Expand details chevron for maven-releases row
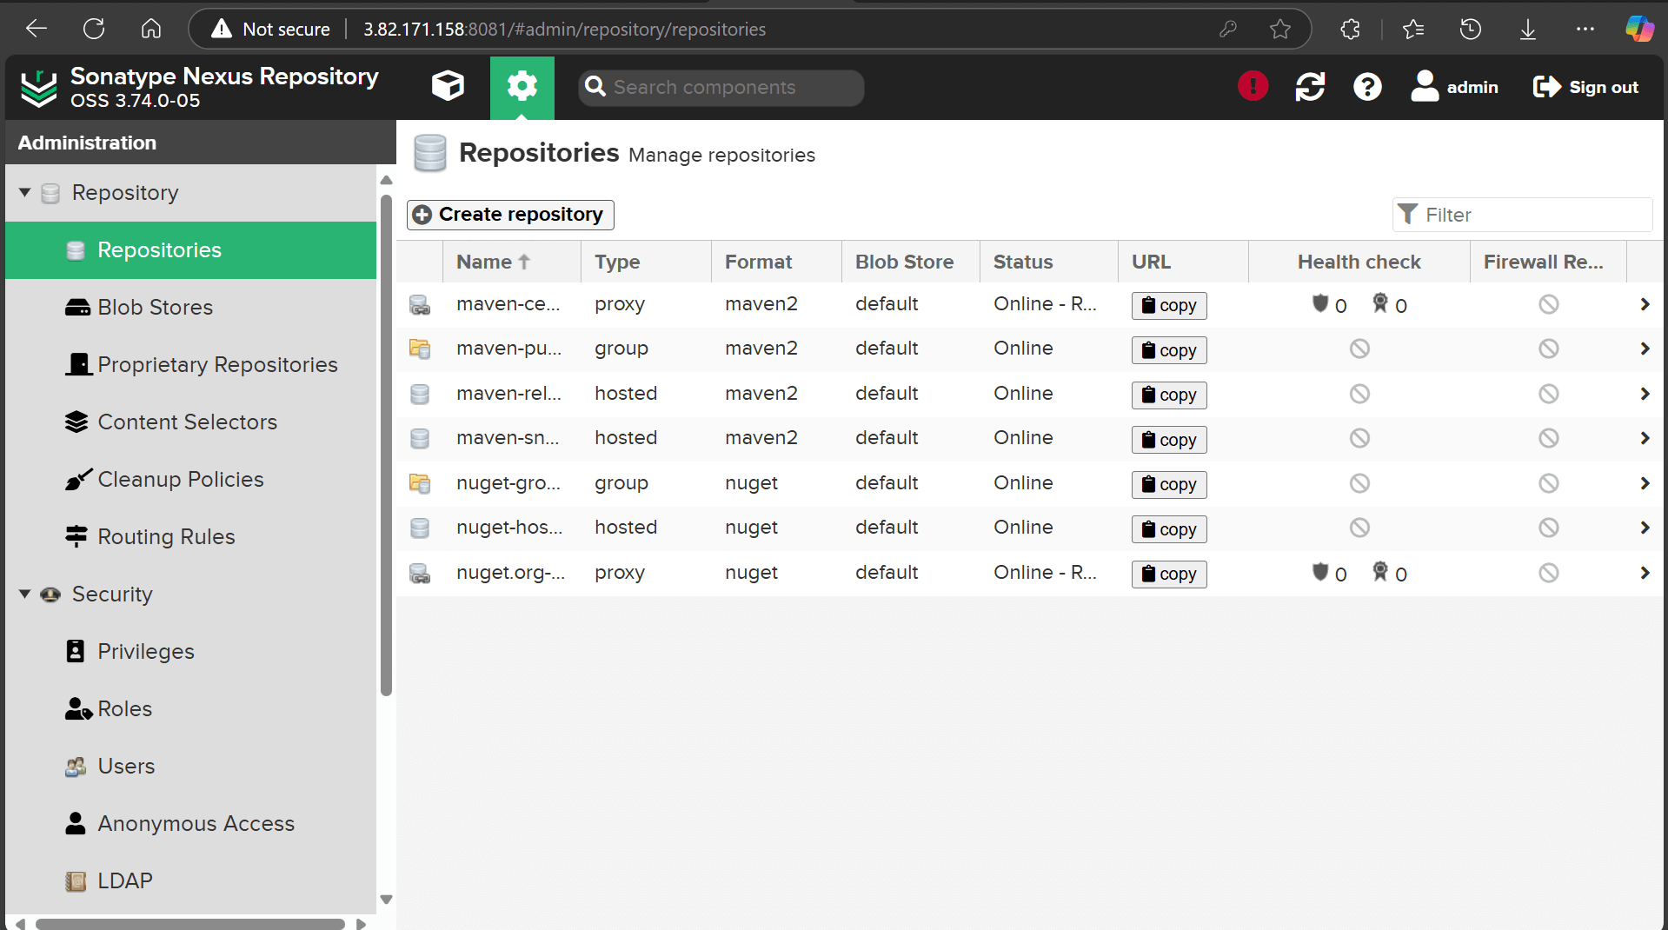This screenshot has height=930, width=1668. (1645, 393)
